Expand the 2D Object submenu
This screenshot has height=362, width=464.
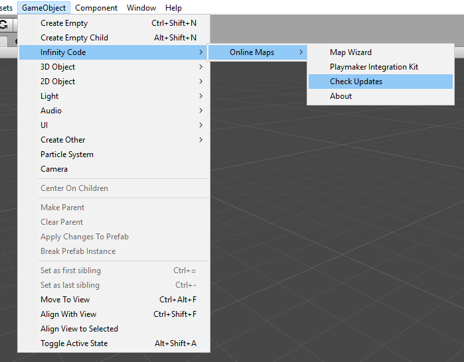(x=114, y=82)
